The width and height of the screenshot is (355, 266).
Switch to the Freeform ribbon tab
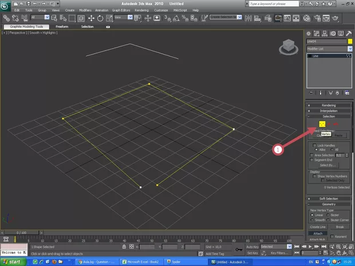pos(62,26)
